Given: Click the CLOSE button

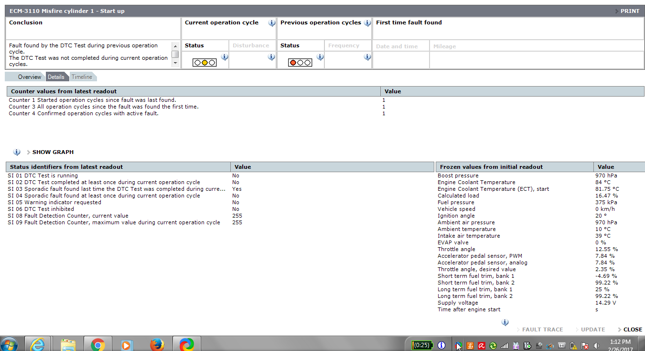Looking at the screenshot, I should coord(632,329).
